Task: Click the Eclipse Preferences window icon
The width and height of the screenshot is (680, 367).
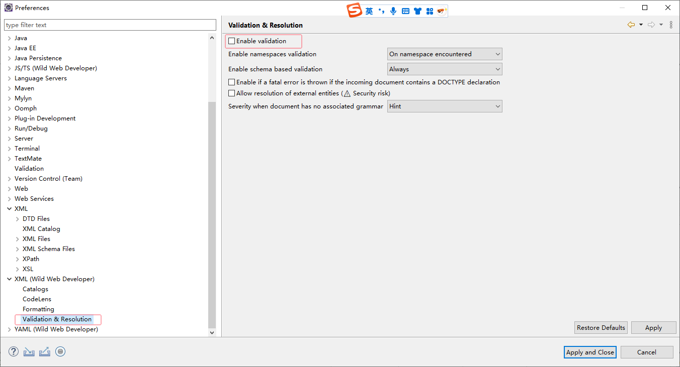Action: pyautogui.click(x=9, y=8)
